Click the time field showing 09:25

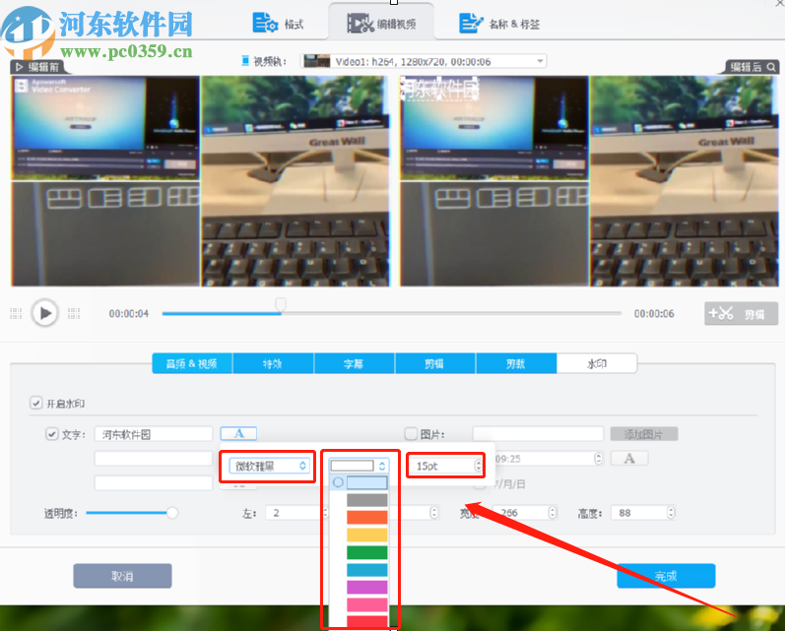(549, 459)
